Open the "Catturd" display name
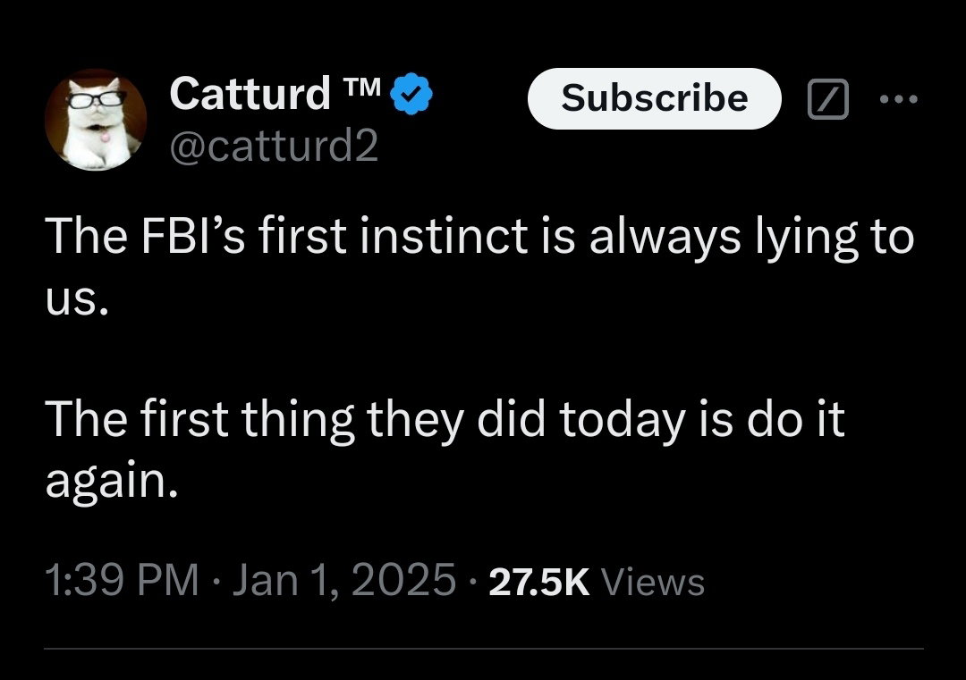 coord(250,93)
